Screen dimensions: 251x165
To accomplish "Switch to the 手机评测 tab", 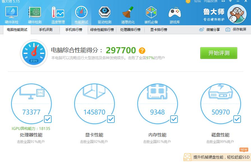I will pyautogui.click(x=45, y=29).
